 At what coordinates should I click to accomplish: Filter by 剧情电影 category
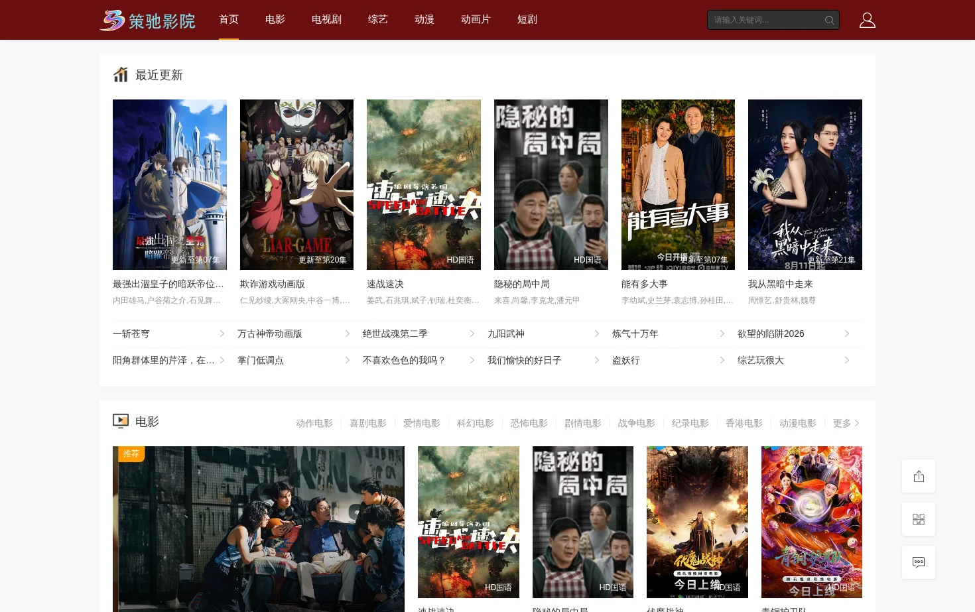(x=583, y=423)
